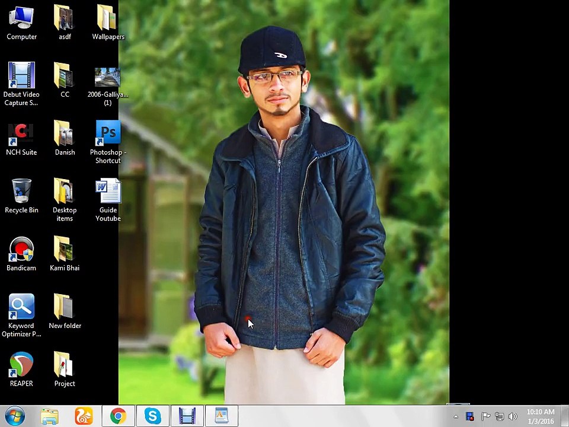
Task: Open the Windows Start menu
Action: click(14, 416)
